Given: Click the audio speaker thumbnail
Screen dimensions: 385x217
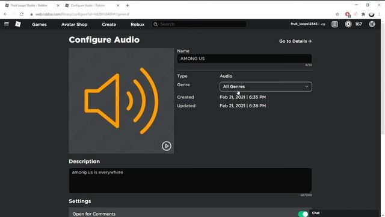Looking at the screenshot, I should (122, 101).
